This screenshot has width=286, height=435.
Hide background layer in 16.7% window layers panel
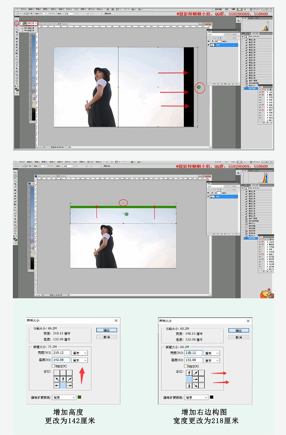pos(208,45)
